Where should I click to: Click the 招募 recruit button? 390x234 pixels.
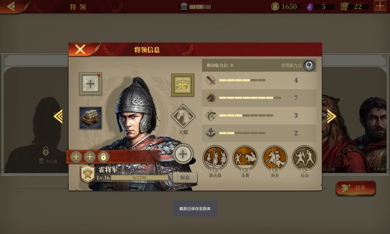point(355,188)
